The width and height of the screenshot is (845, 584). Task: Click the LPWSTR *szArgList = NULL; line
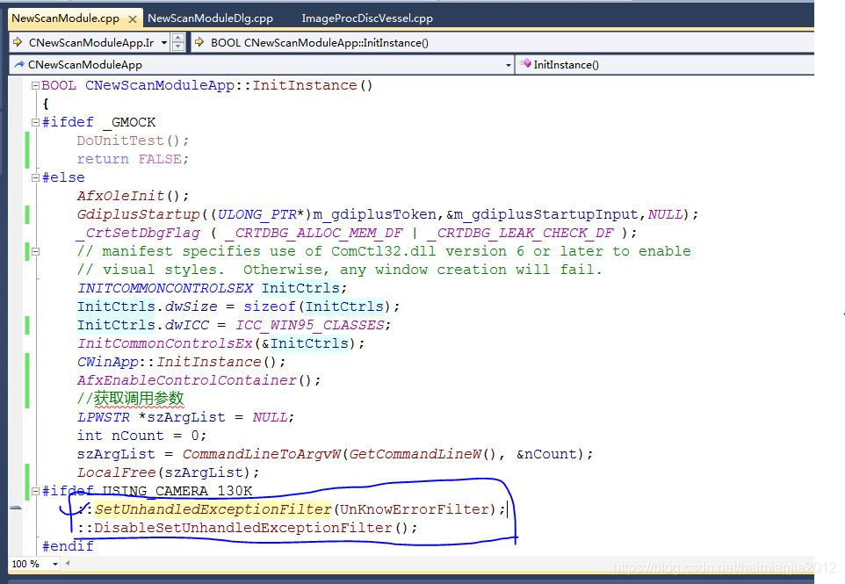pyautogui.click(x=185, y=417)
